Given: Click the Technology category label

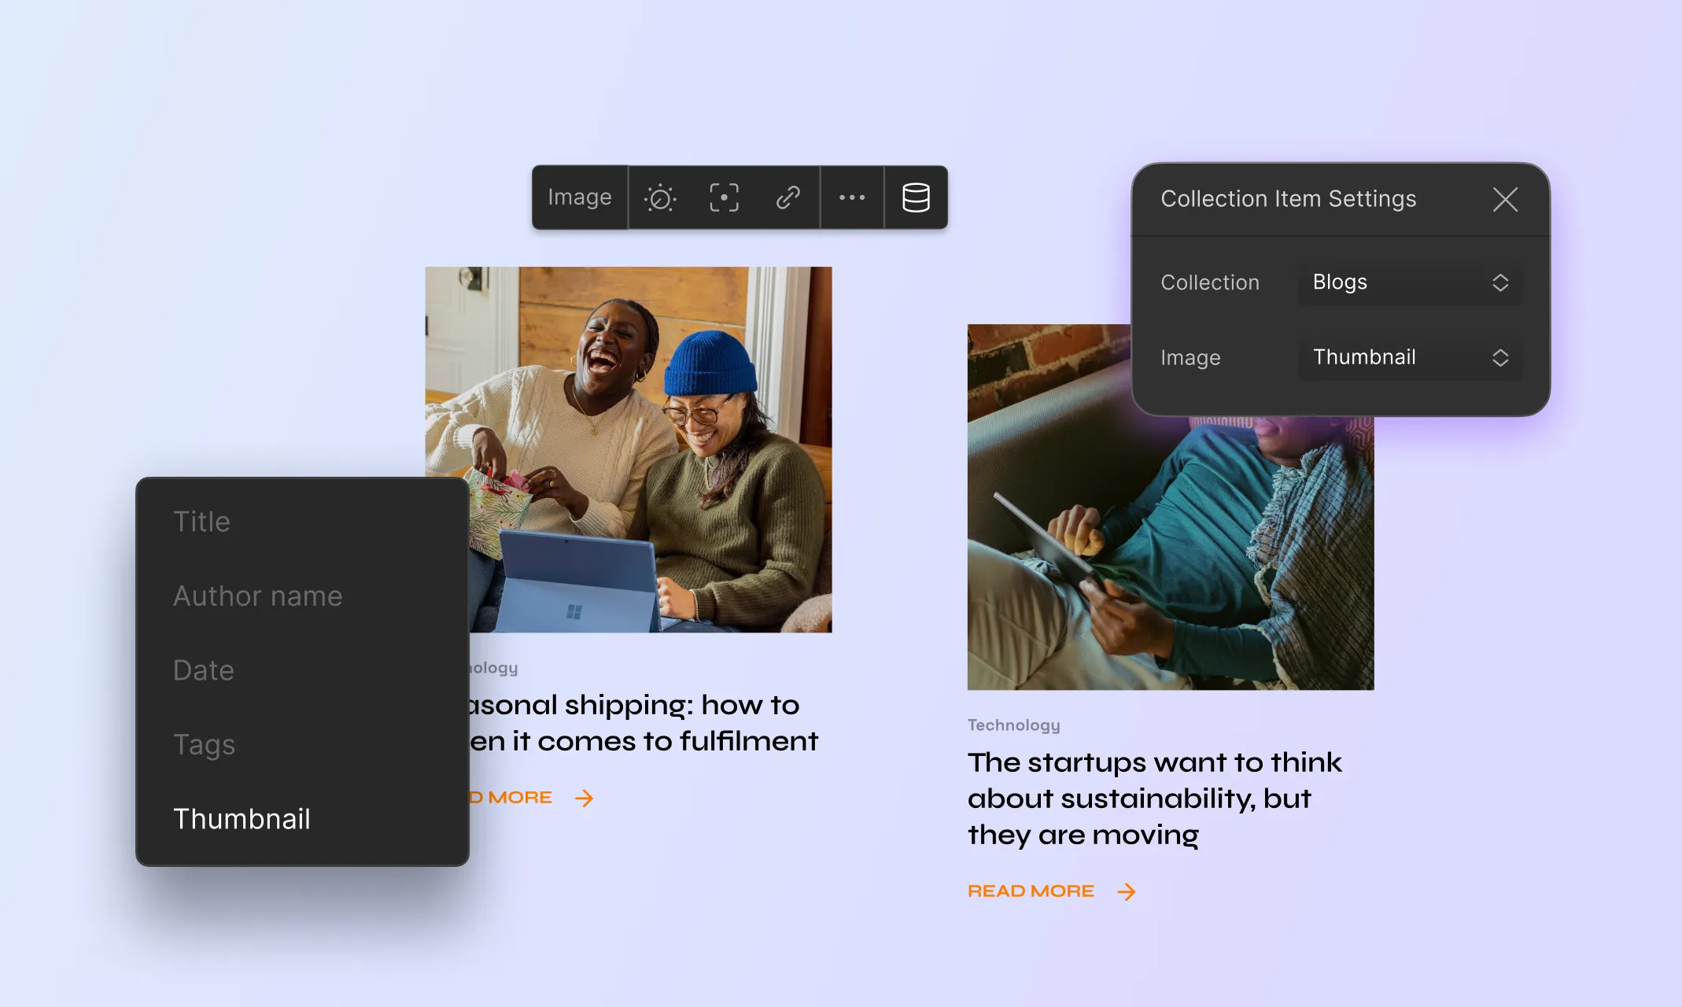Looking at the screenshot, I should (1012, 724).
